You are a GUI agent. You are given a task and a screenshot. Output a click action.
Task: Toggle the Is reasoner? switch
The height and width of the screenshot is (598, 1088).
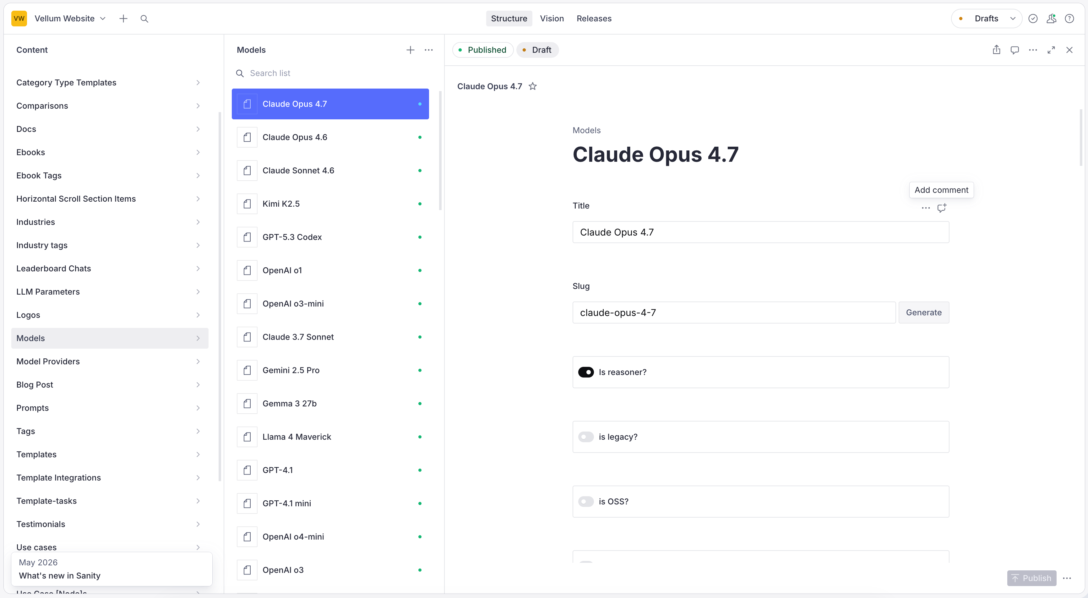point(586,372)
